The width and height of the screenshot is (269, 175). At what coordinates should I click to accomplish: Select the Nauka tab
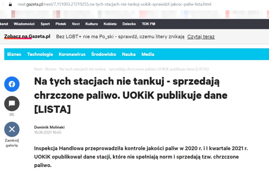click(129, 54)
